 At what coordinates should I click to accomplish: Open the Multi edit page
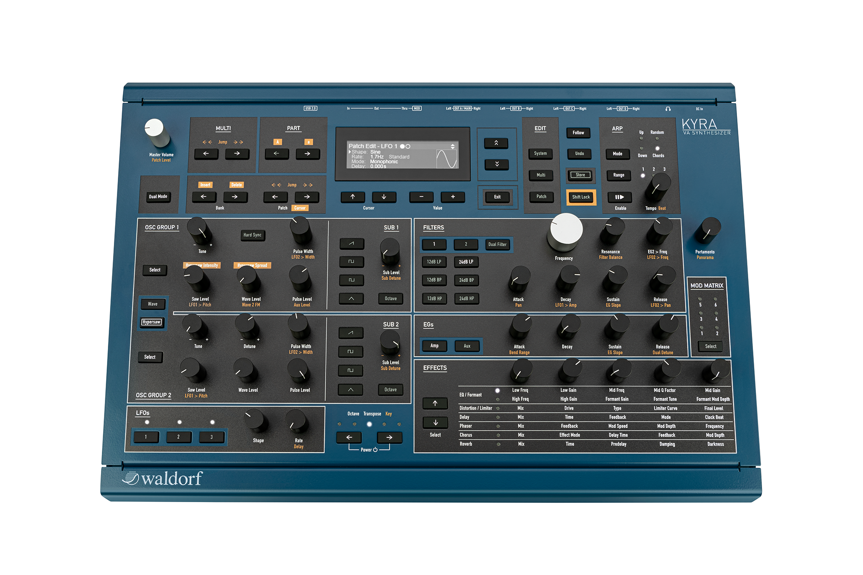tap(541, 175)
